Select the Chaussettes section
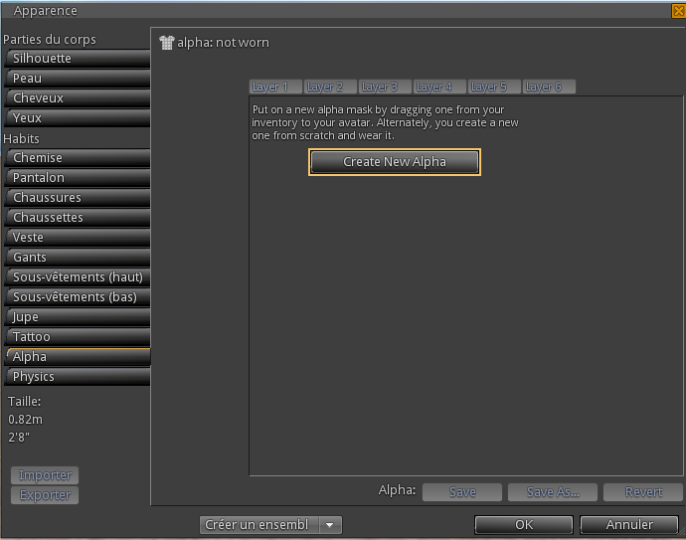Image resolution: width=686 pixels, height=540 pixels. click(78, 218)
